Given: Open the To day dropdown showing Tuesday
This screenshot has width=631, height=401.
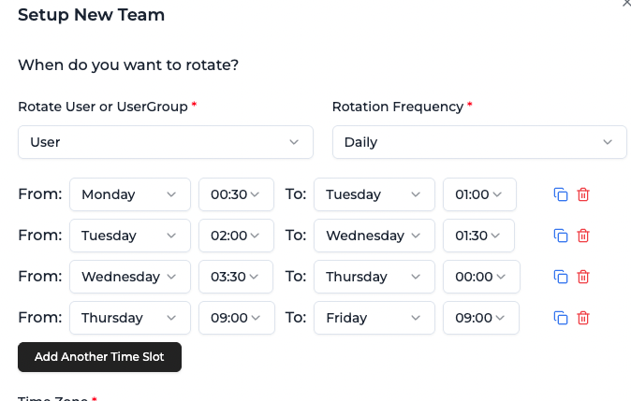Looking at the screenshot, I should point(374,194).
